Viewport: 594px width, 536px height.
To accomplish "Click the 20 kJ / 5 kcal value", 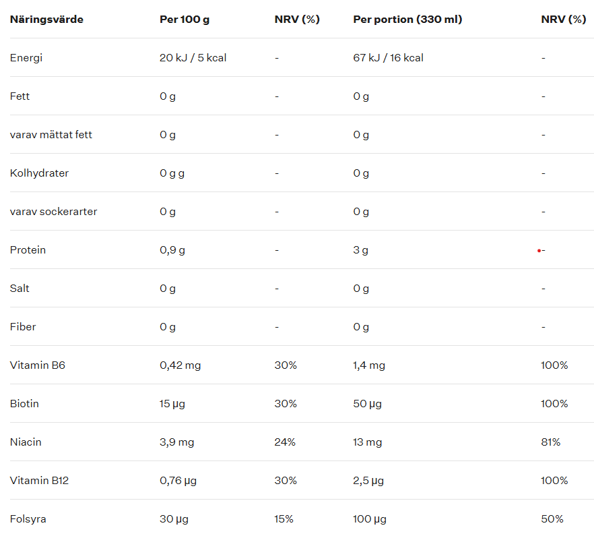I will click(x=193, y=58).
